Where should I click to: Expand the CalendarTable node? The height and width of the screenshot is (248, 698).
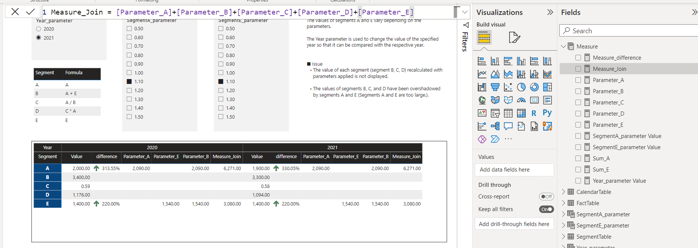point(563,192)
